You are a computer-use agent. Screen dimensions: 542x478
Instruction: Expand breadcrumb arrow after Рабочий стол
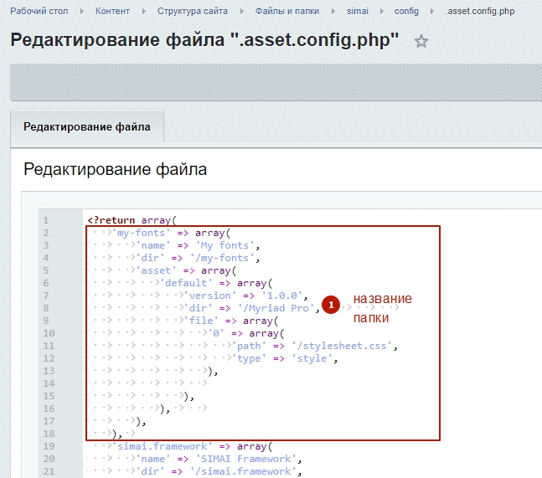[x=82, y=12]
